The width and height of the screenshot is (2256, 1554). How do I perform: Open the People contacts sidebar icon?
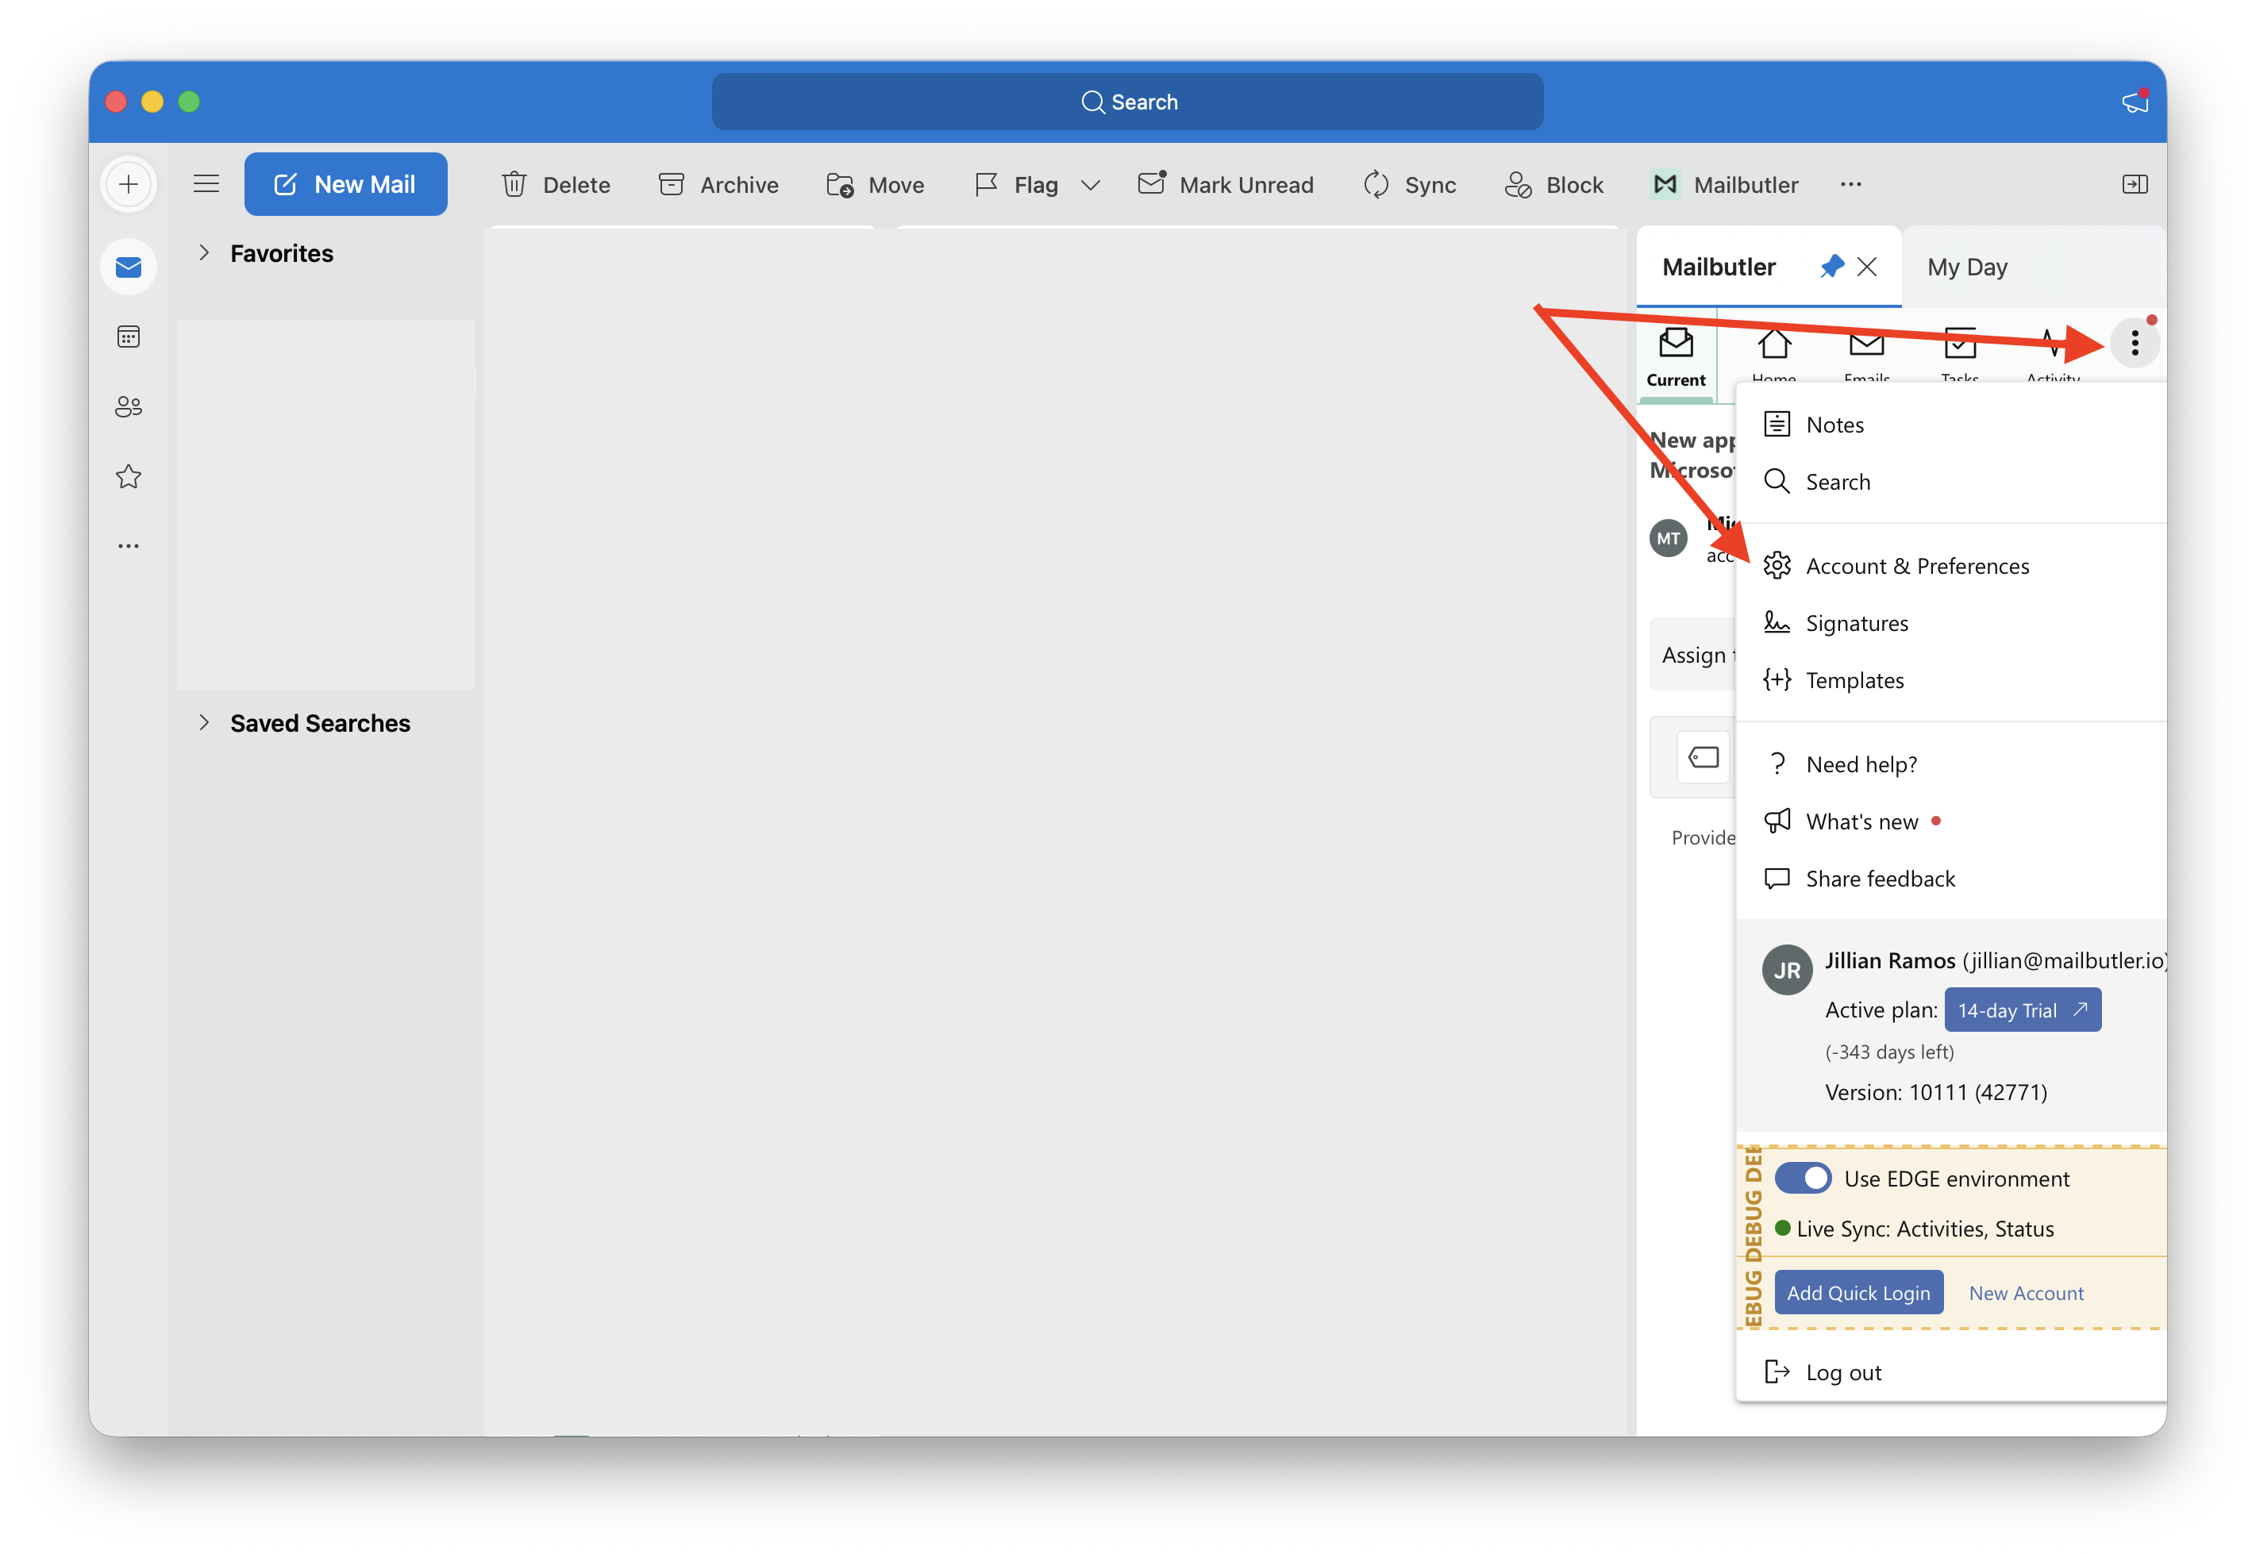pyautogui.click(x=129, y=407)
